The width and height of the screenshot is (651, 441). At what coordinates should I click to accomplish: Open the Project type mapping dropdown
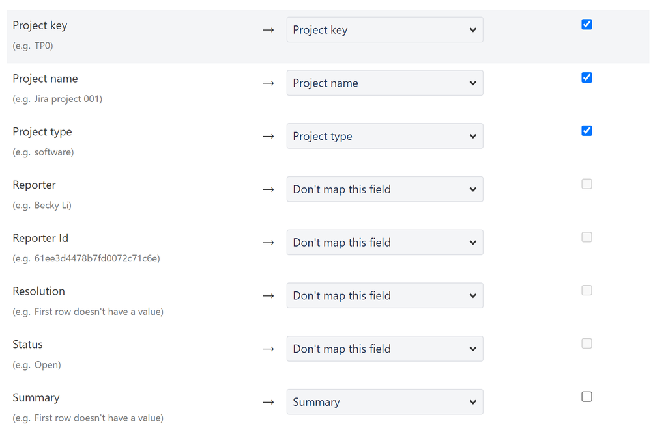tap(384, 137)
